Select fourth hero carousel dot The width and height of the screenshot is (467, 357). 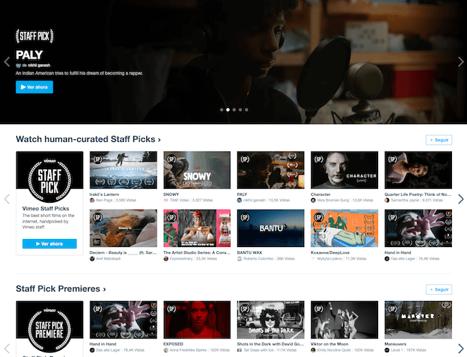tap(241, 110)
